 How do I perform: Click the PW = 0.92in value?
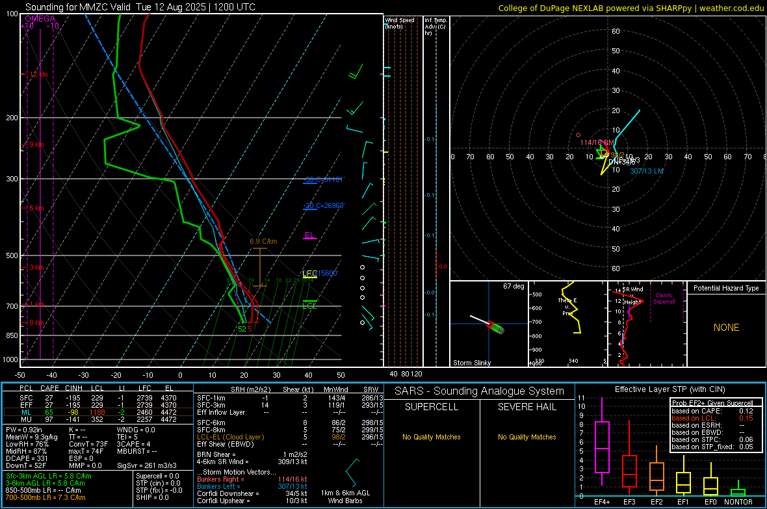pyautogui.click(x=24, y=430)
